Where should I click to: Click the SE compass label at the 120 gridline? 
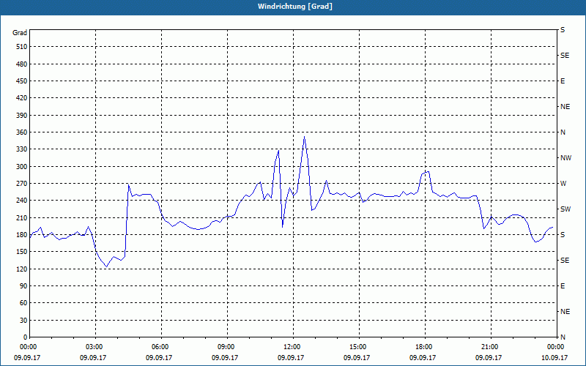click(565, 261)
